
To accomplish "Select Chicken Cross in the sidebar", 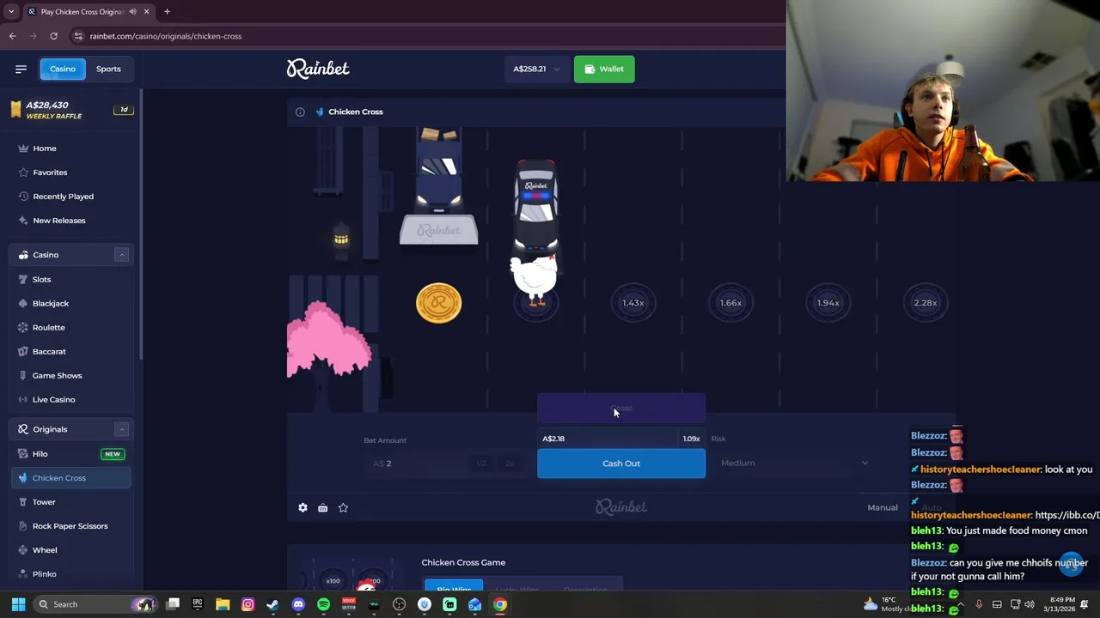I will coord(71,478).
